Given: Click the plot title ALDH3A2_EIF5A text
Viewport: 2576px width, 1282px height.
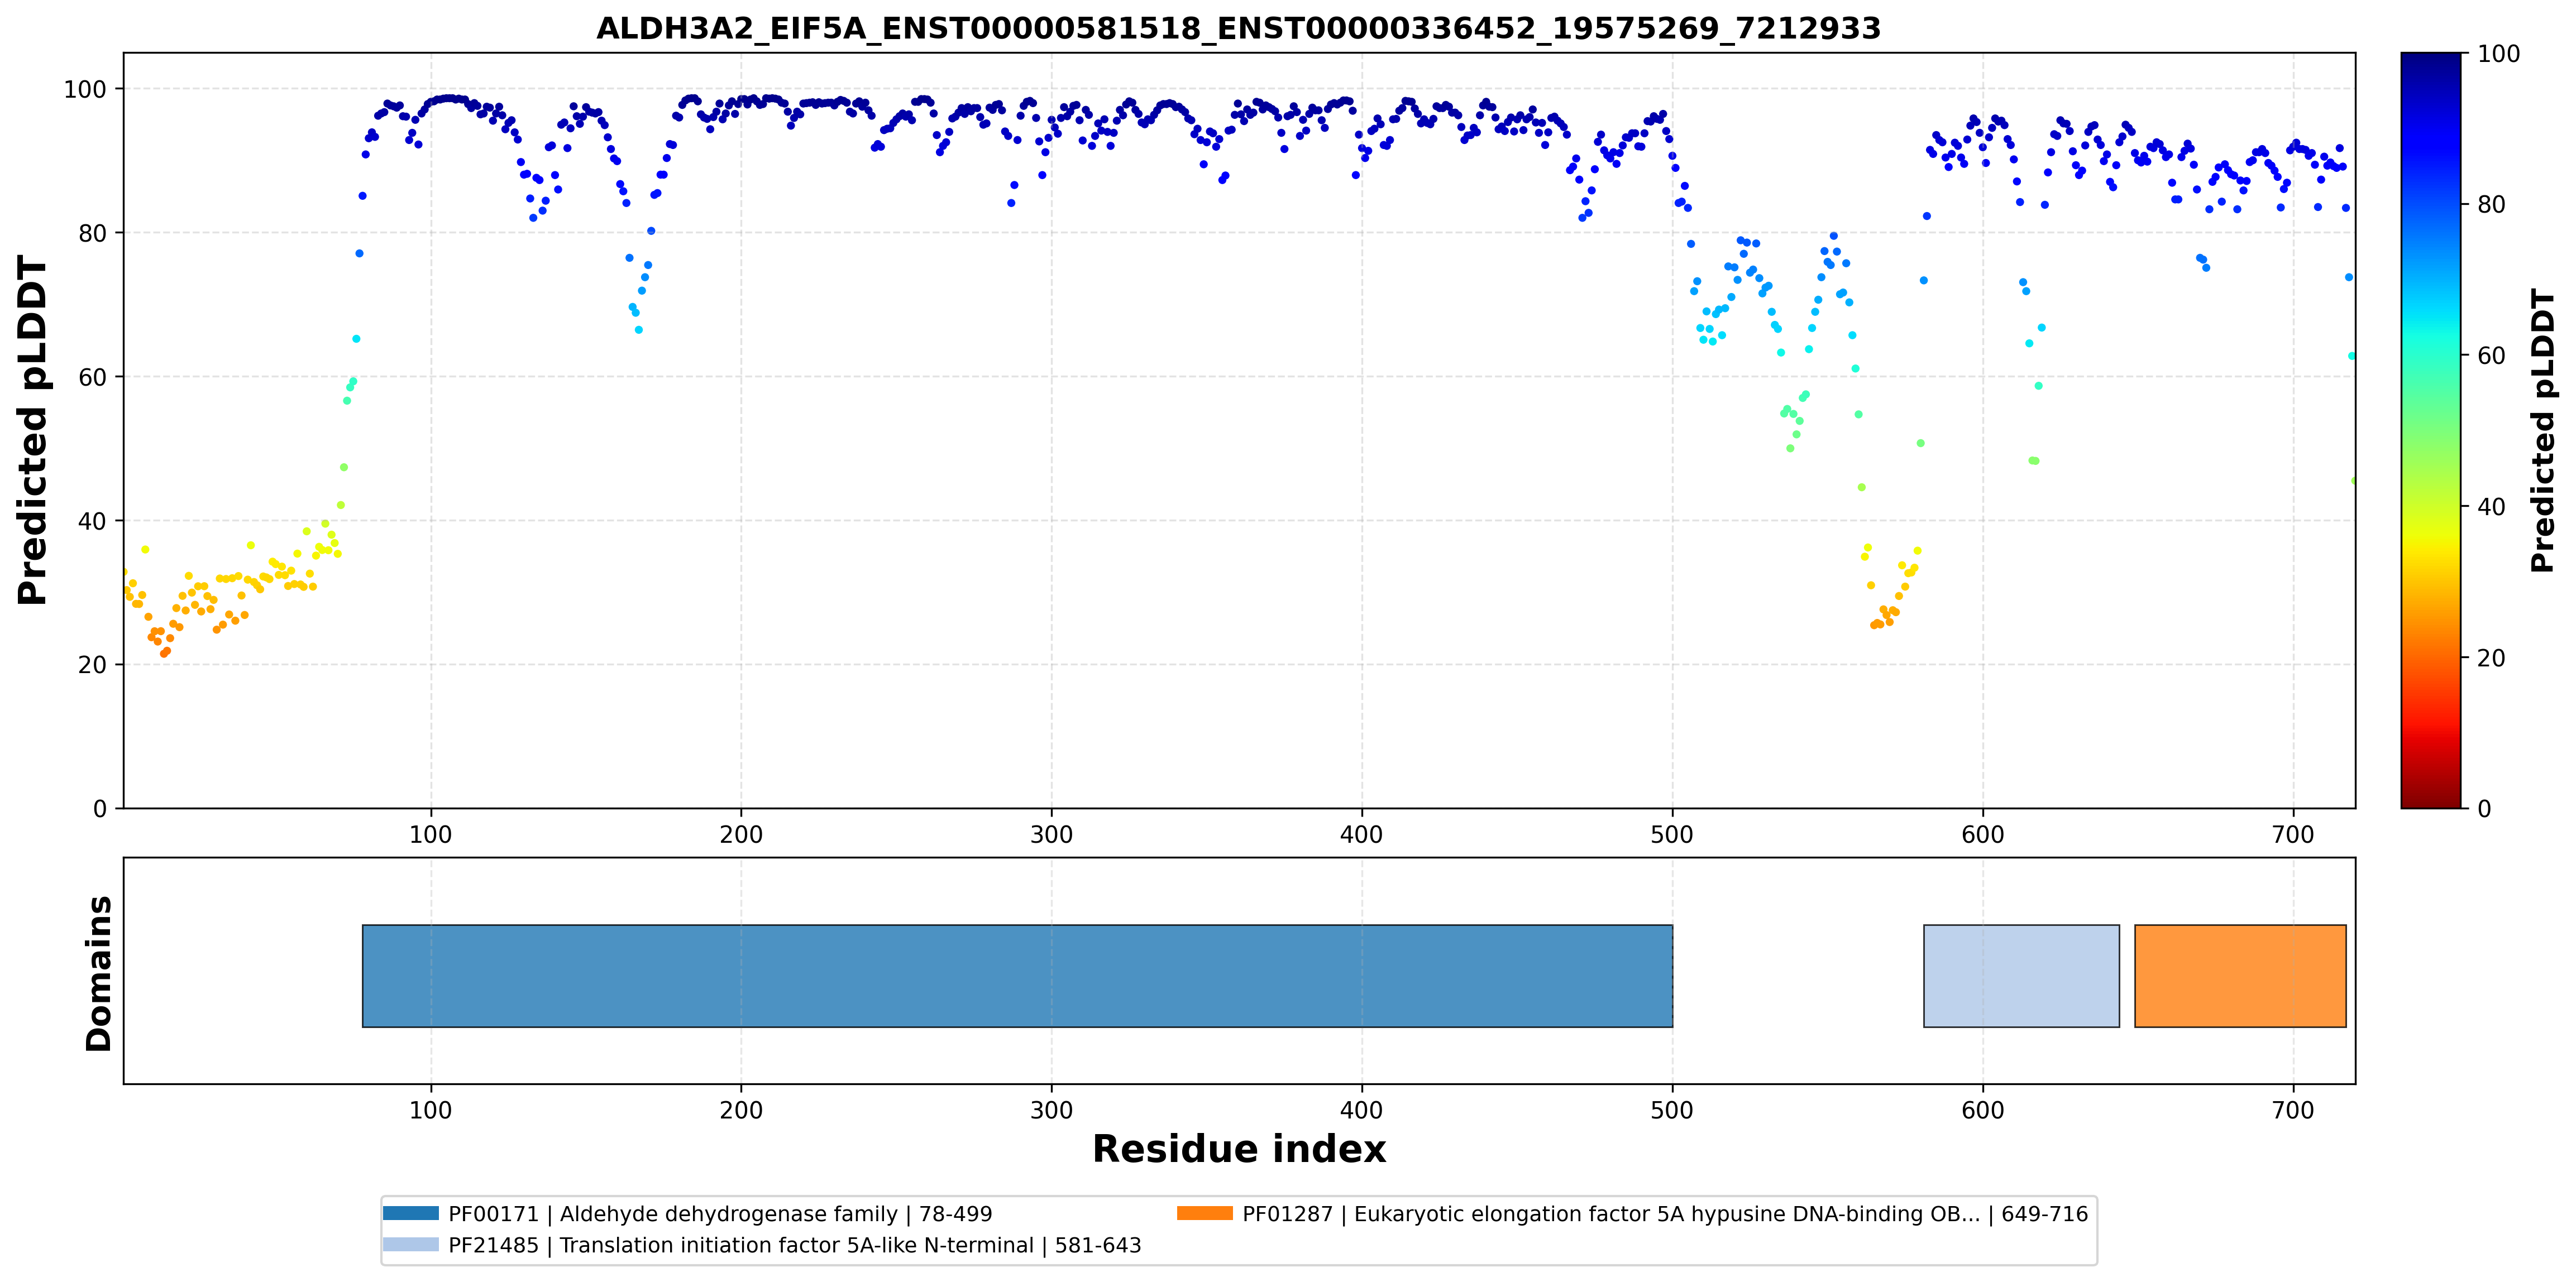Looking at the screenshot, I should coord(1238,28).
